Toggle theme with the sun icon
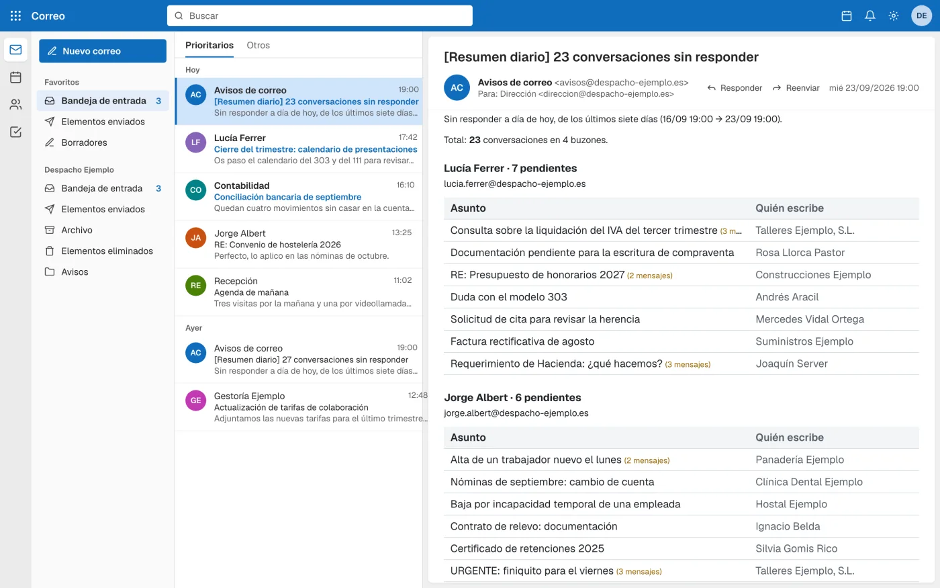The width and height of the screenshot is (940, 588). (x=894, y=15)
